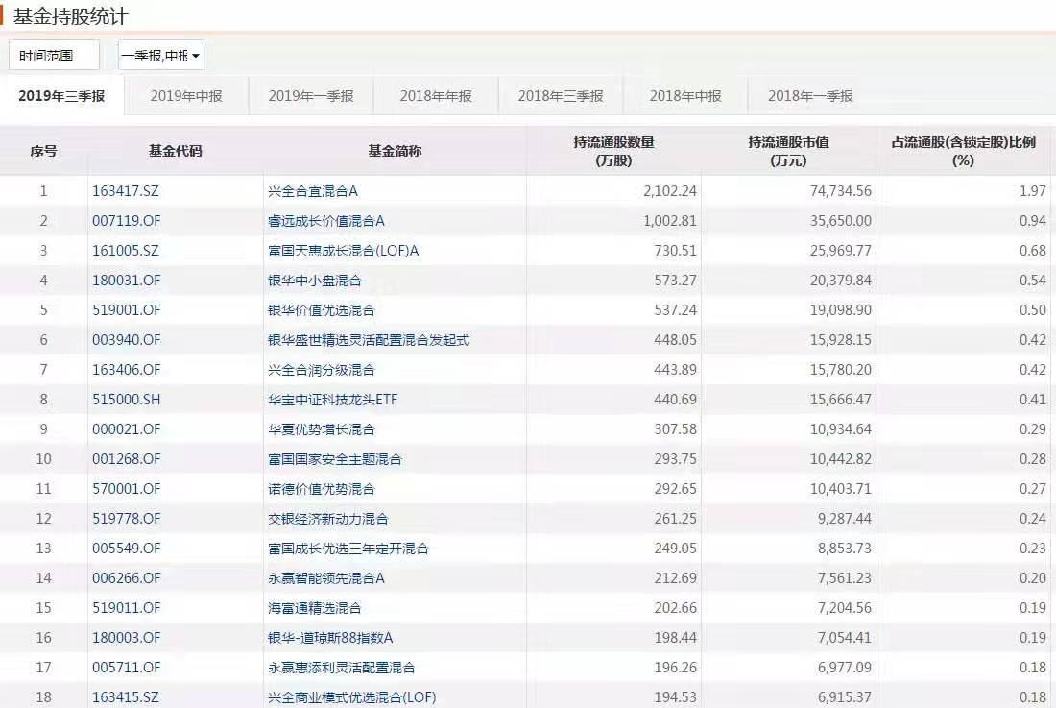
Task: Open fund 永赢智能领先混合A
Action: 326,578
